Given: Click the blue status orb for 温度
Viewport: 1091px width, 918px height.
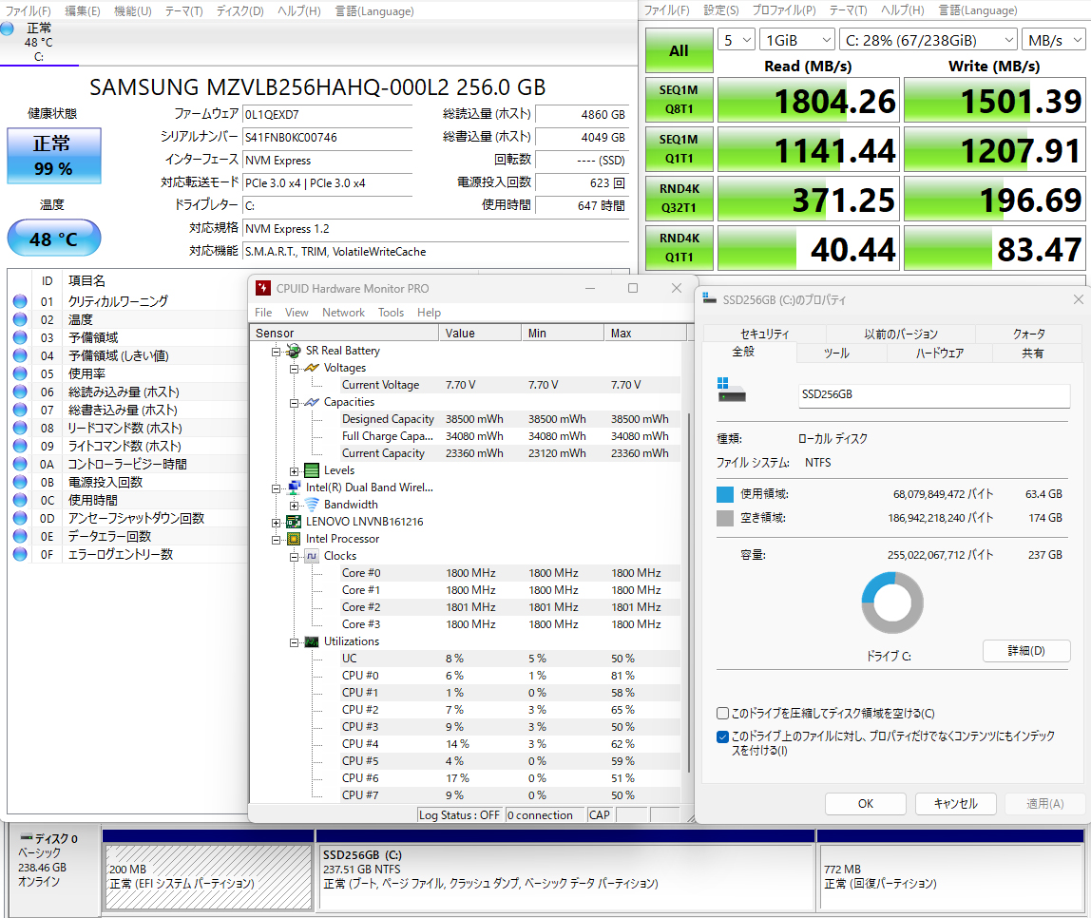Looking at the screenshot, I should [x=20, y=319].
